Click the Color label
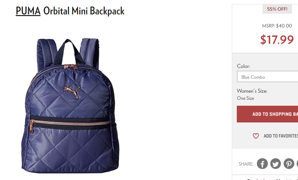Viewport: 298px width, 180px height. click(x=243, y=66)
